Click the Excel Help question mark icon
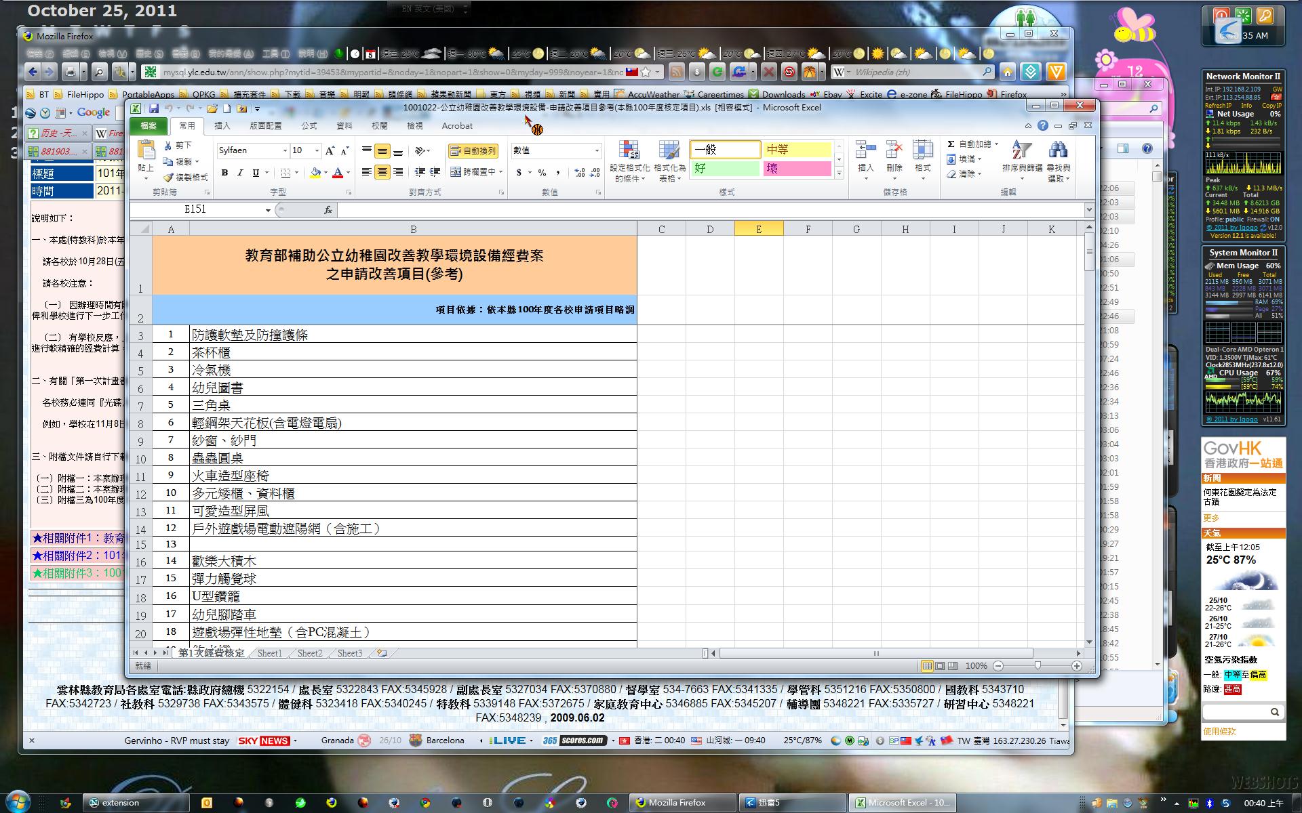Viewport: 1302px width, 813px height. tap(1043, 125)
